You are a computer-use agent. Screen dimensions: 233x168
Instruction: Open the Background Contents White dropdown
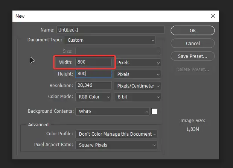click(x=113, y=111)
